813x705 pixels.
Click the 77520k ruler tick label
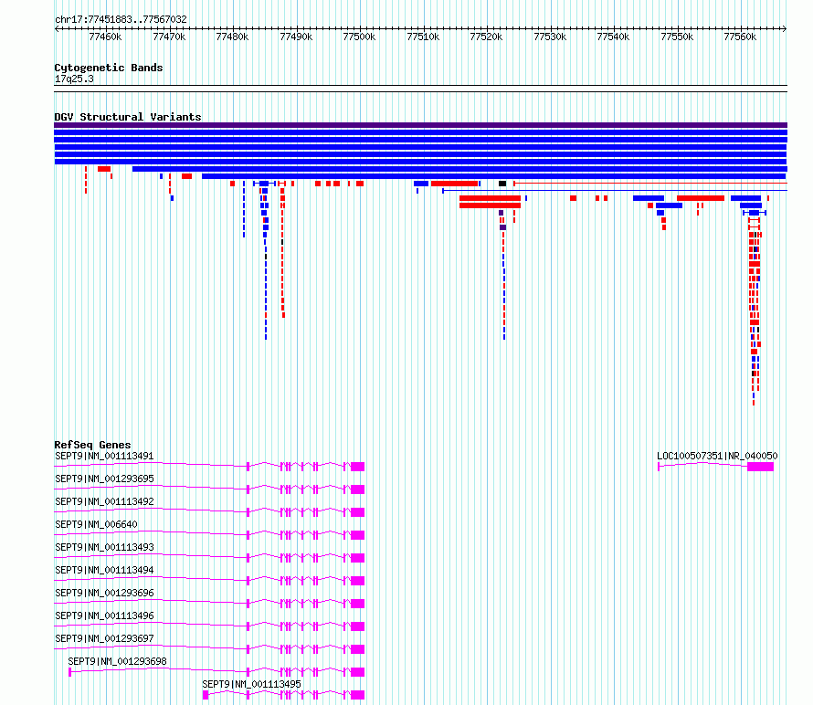pyautogui.click(x=486, y=37)
